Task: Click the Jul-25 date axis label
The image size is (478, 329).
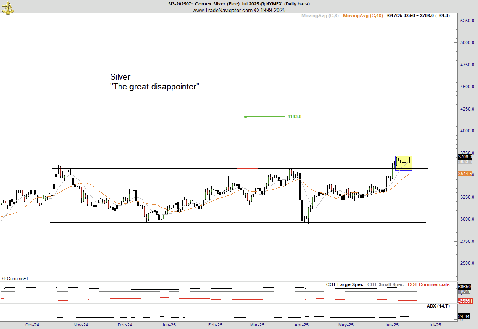Action: pos(435,325)
